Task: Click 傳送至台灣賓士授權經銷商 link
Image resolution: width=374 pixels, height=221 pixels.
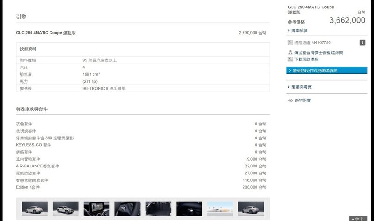Action: [x=318, y=53]
